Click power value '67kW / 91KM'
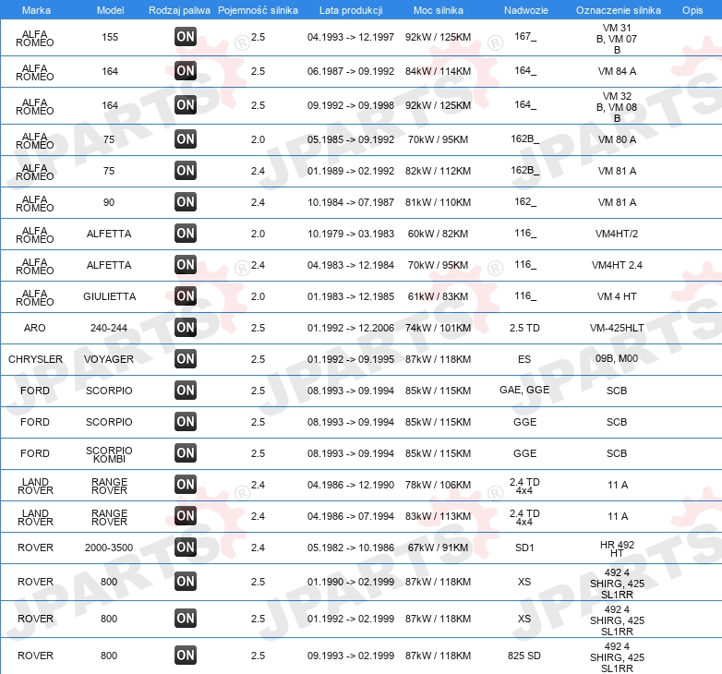 [x=438, y=548]
